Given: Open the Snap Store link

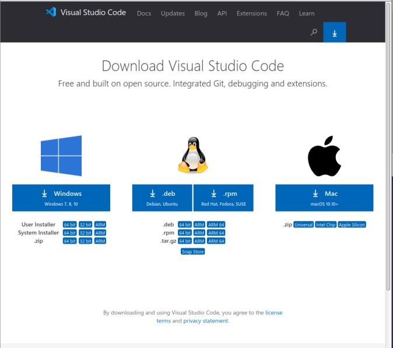Looking at the screenshot, I should coord(193,252).
